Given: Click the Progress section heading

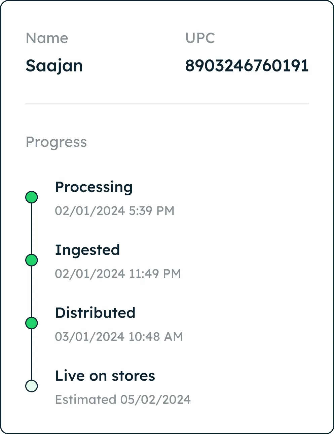Looking at the screenshot, I should click(x=56, y=142).
